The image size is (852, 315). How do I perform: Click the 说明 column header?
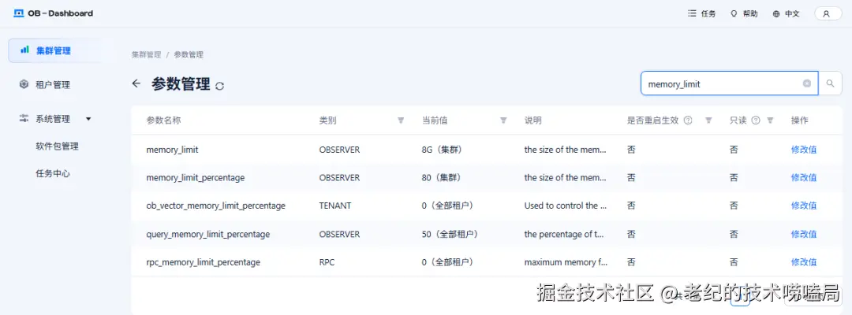coord(532,120)
